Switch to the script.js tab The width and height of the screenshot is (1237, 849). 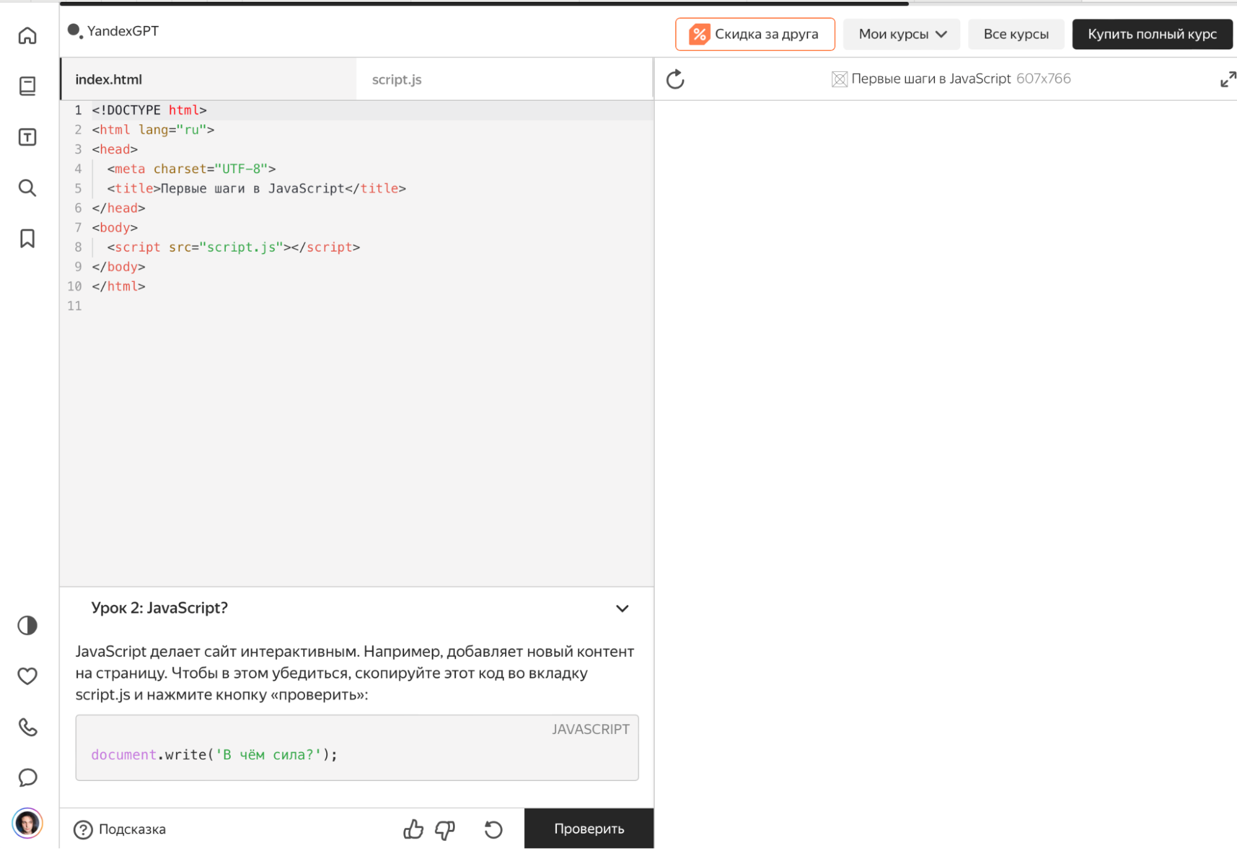click(397, 79)
